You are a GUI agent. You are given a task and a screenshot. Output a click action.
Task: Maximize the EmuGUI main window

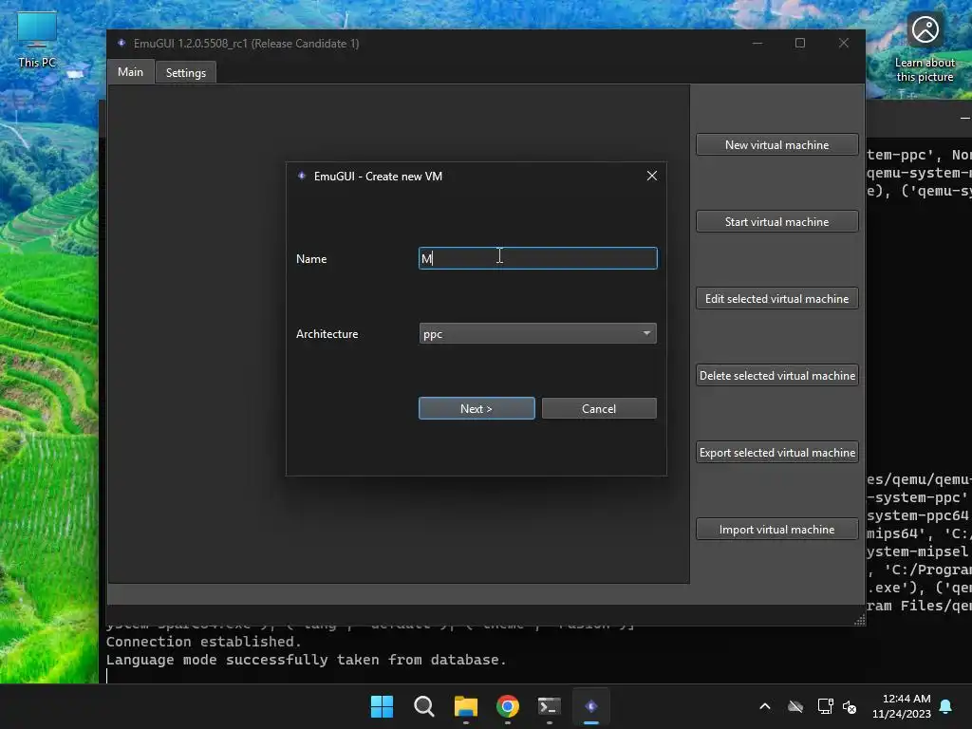pyautogui.click(x=800, y=43)
